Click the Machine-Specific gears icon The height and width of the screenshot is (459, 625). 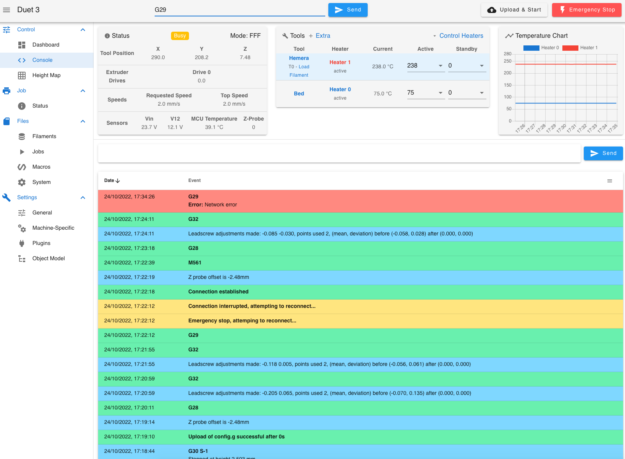click(22, 228)
